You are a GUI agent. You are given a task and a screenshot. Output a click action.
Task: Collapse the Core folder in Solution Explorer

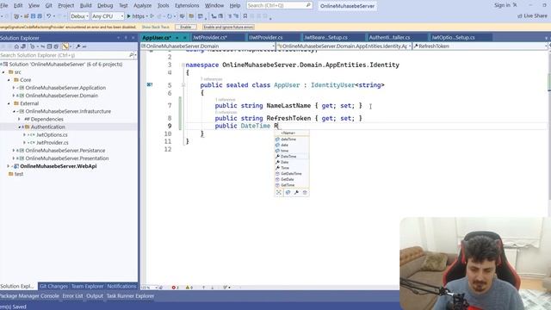point(9,80)
